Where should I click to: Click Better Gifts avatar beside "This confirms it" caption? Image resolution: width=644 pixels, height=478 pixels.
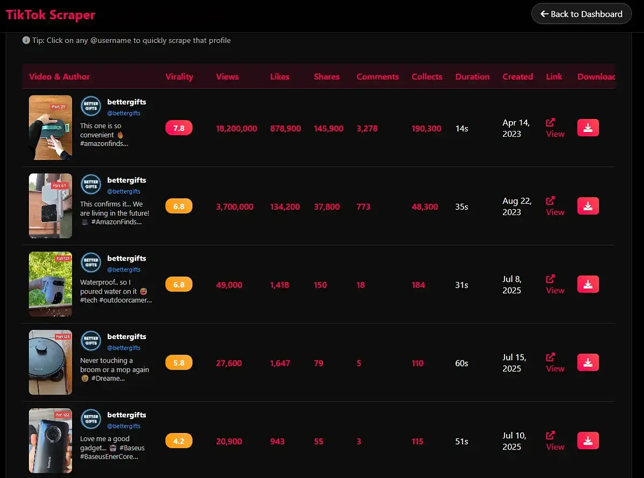[91, 185]
